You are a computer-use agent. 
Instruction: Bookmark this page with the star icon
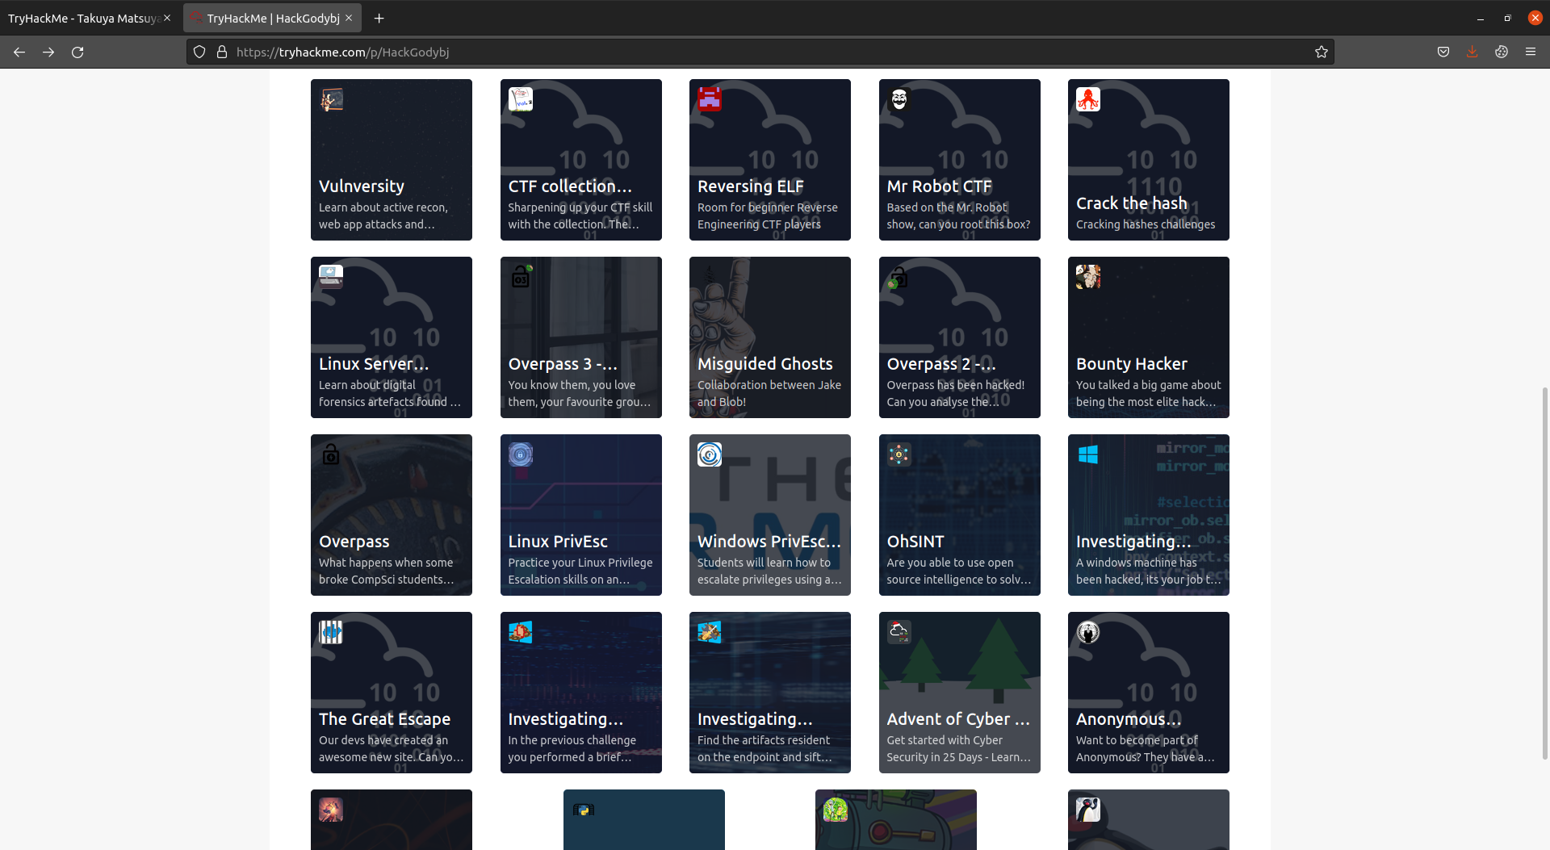[1321, 52]
